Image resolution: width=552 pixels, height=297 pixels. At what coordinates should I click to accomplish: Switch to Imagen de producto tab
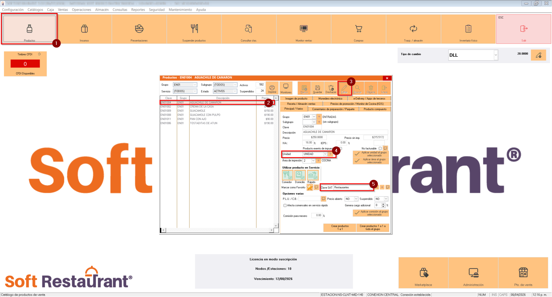click(x=296, y=98)
